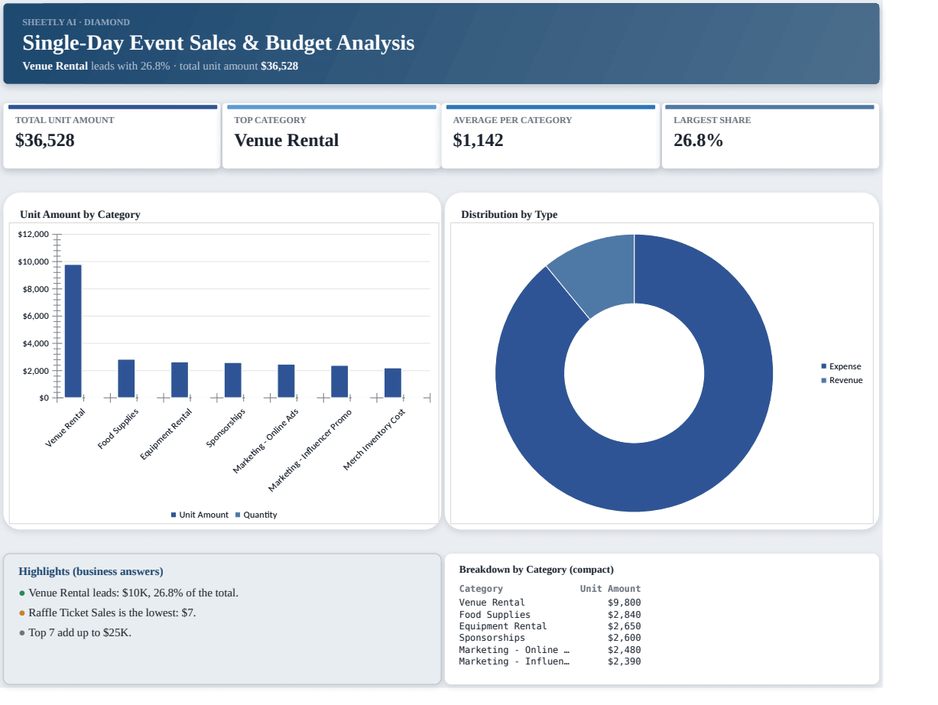Click the Category column header in breakdown
The width and height of the screenshot is (938, 705).
481,589
